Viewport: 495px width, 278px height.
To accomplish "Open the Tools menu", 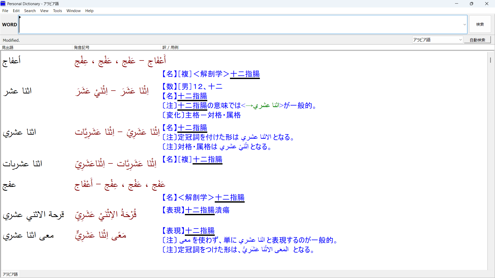I will coord(57,11).
